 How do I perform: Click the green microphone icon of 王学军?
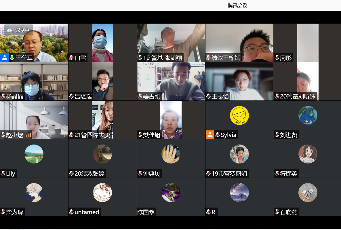(x=12, y=58)
